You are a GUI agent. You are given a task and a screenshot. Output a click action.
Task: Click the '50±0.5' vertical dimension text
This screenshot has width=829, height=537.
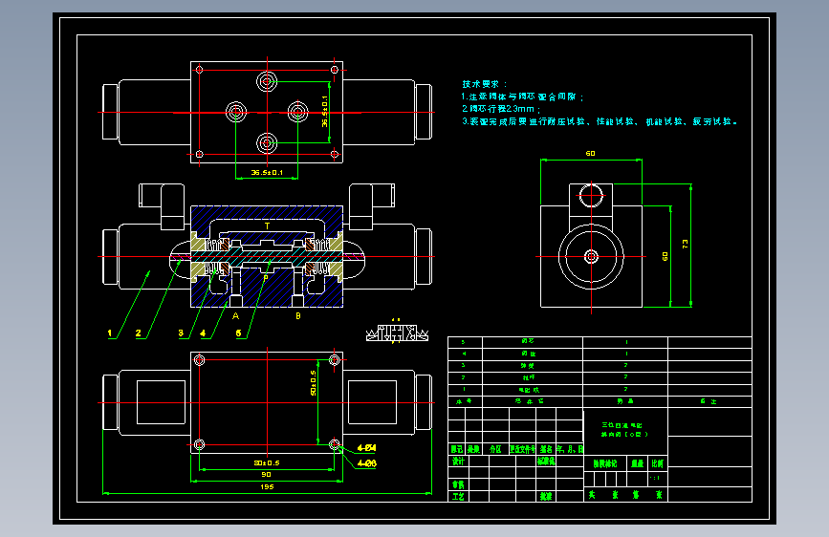coord(313,382)
